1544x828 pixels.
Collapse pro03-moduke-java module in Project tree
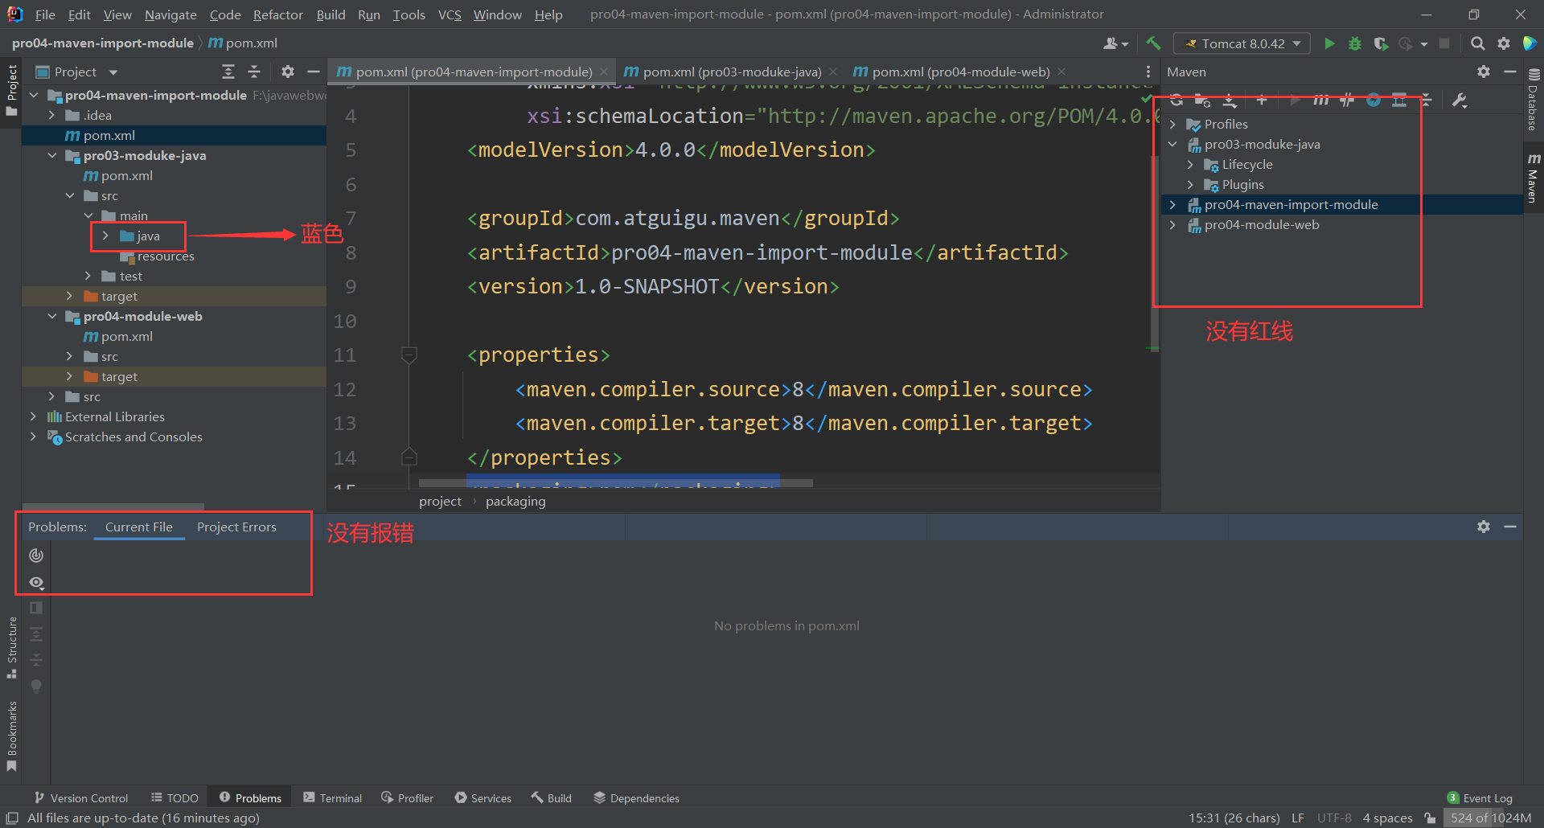coord(51,155)
